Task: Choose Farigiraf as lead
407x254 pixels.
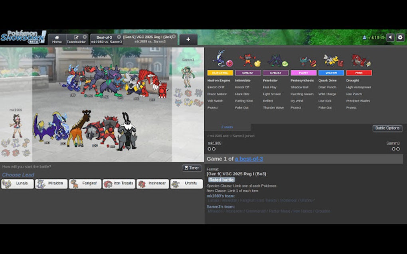Action: [85, 184]
